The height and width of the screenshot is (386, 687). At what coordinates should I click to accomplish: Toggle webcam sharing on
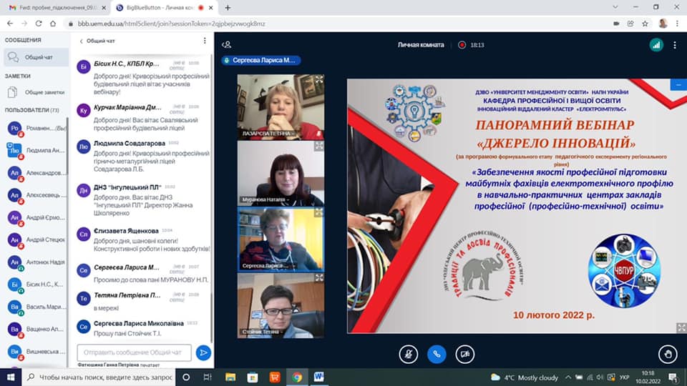464,353
